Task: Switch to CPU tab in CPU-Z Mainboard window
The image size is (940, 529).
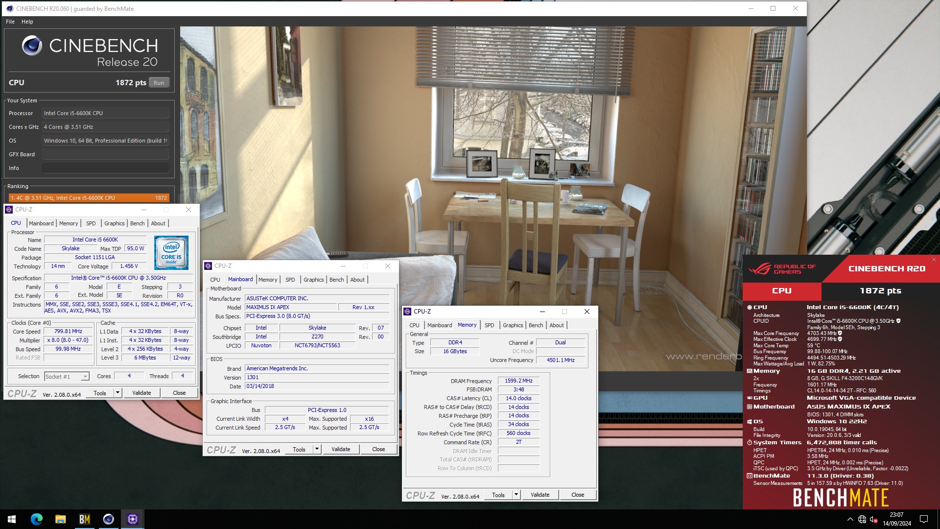Action: 215,280
